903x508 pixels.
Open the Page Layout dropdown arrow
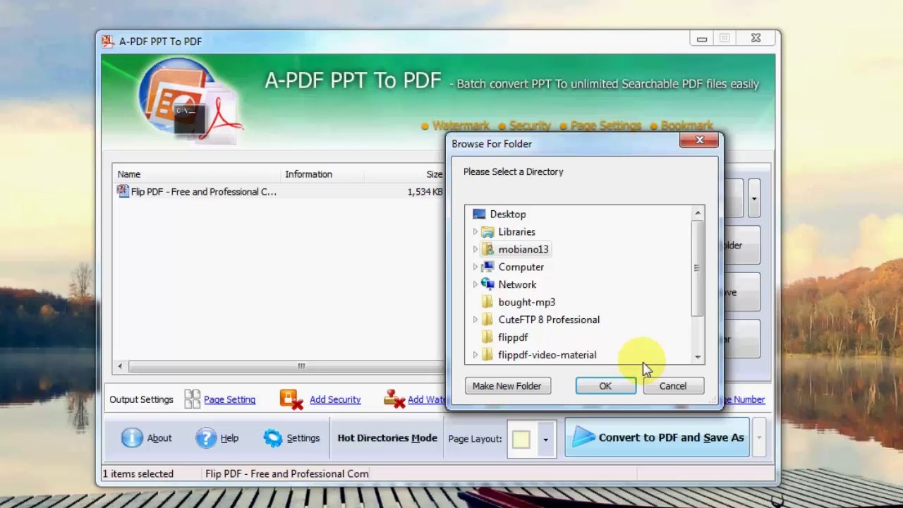pyautogui.click(x=545, y=439)
